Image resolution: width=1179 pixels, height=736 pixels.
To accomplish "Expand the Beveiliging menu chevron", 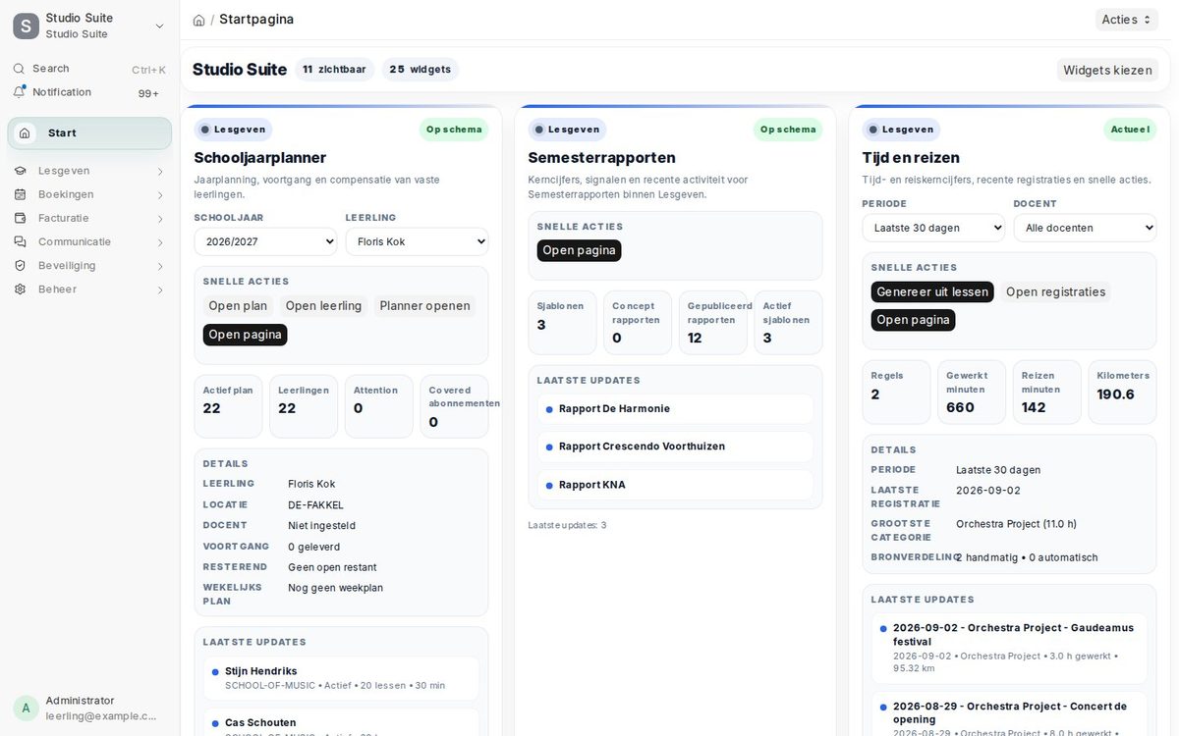I will point(160,266).
